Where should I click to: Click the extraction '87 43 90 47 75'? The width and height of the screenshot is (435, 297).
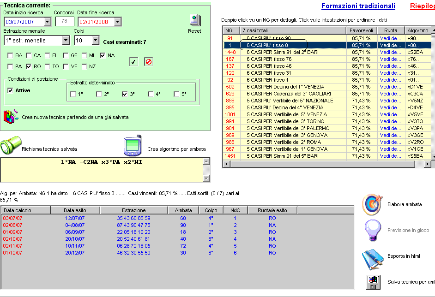click(134, 225)
